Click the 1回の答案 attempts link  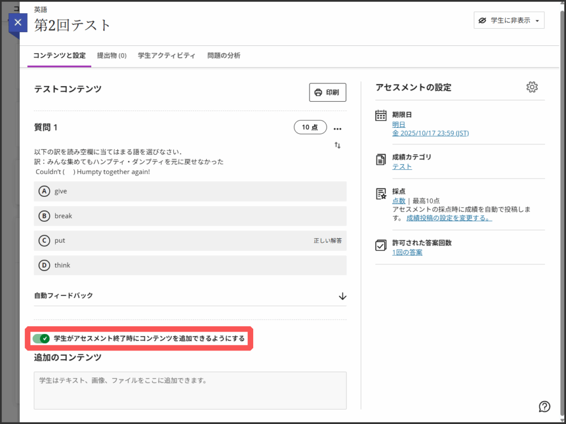[x=407, y=252]
